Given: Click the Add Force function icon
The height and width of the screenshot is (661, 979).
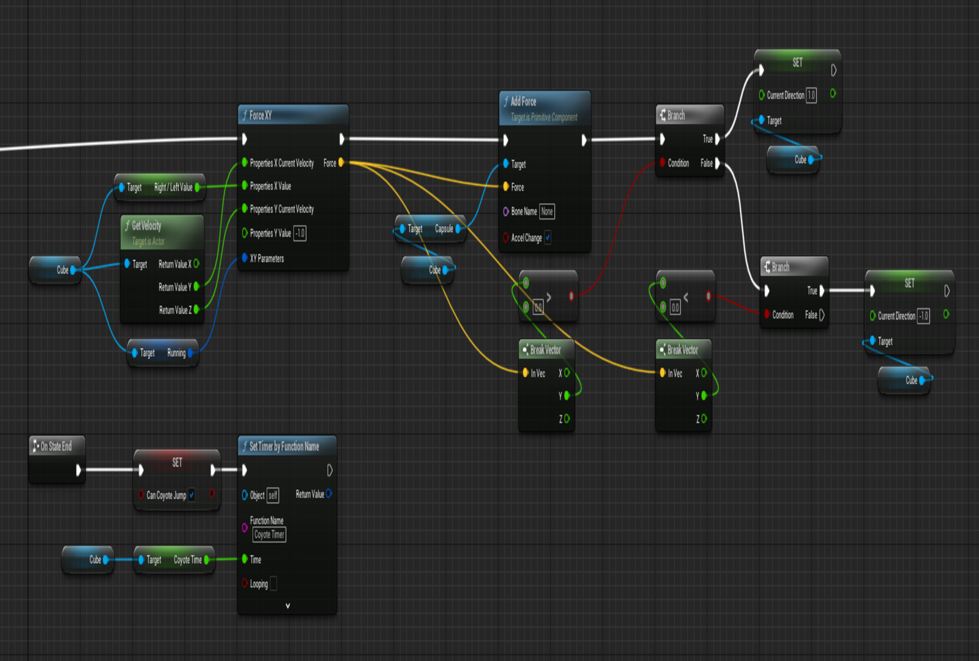Looking at the screenshot, I should [506, 102].
